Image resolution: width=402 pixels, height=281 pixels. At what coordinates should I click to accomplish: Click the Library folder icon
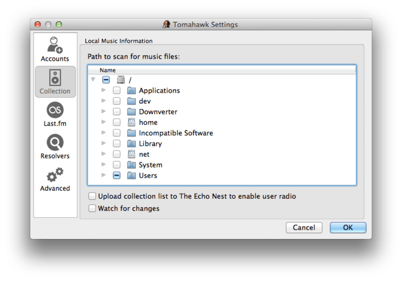pos(132,143)
